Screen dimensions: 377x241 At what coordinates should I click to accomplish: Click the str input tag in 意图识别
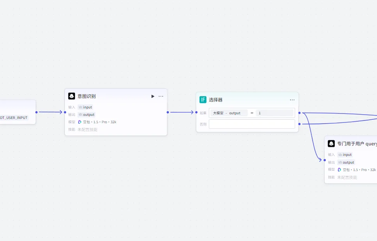(x=85, y=107)
